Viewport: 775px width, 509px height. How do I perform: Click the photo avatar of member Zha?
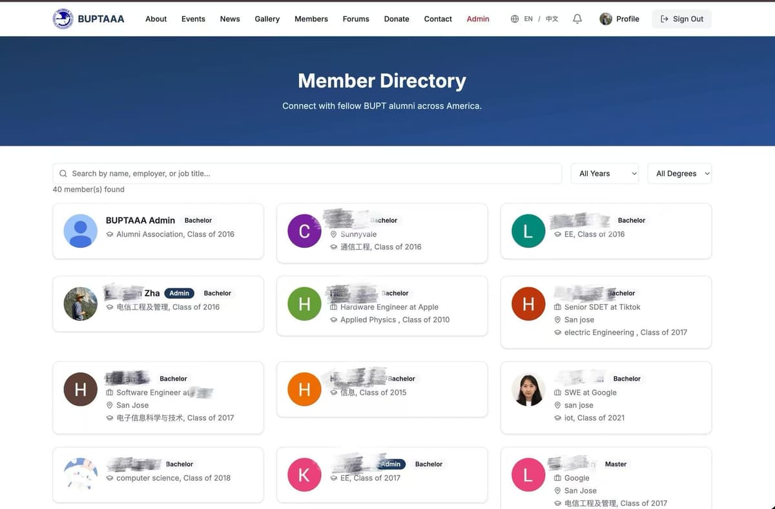[81, 304]
